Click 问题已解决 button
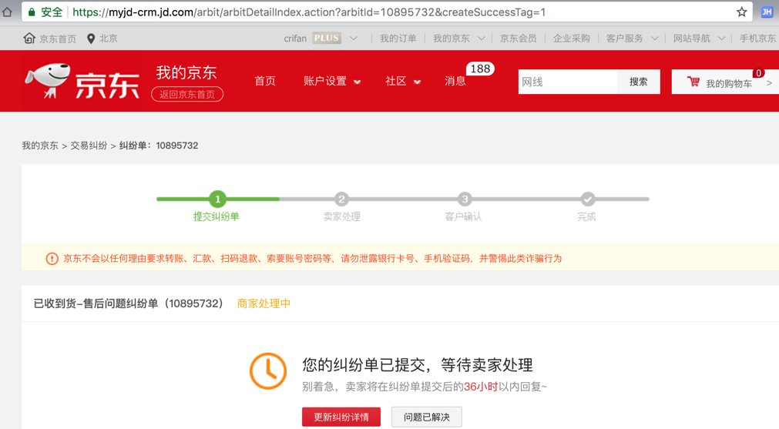 pyautogui.click(x=427, y=417)
